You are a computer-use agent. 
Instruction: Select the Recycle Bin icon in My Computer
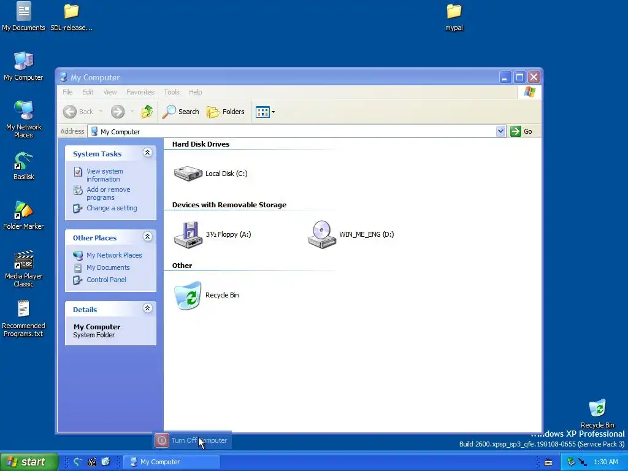(188, 296)
